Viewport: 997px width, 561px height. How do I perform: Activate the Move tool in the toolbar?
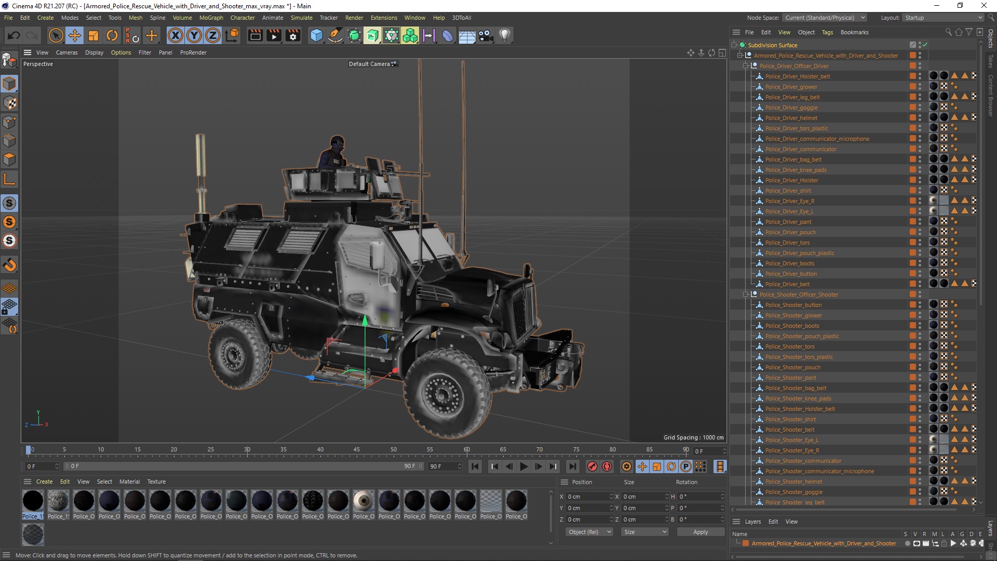(75, 35)
